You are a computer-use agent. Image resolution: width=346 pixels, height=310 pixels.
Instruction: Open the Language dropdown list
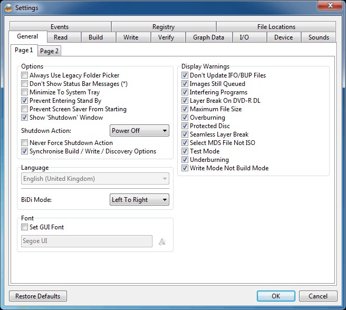[95, 179]
